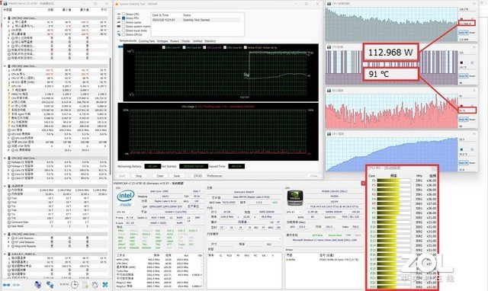The height and width of the screenshot is (291, 488).
Task: Click the Close button in AIDA64 window
Action: coord(313,176)
